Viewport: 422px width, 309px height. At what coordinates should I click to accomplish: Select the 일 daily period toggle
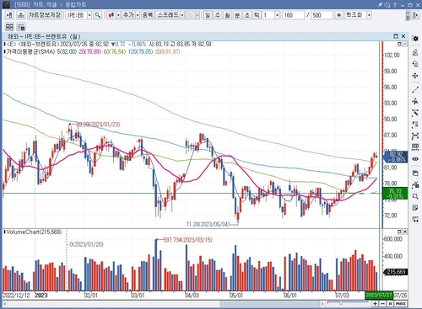[x=208, y=15]
